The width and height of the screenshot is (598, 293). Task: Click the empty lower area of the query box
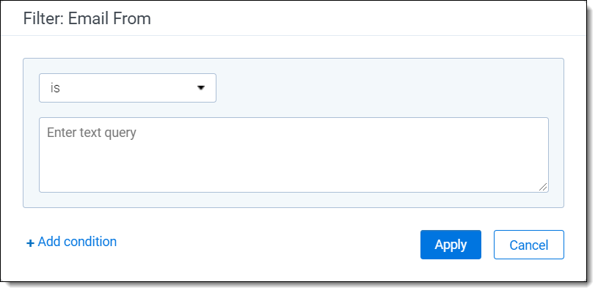click(x=293, y=176)
